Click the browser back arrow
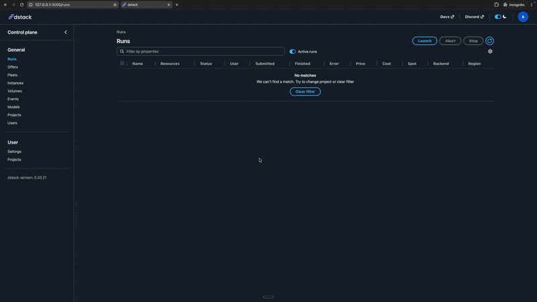This screenshot has height=302, width=537. coord(5,5)
